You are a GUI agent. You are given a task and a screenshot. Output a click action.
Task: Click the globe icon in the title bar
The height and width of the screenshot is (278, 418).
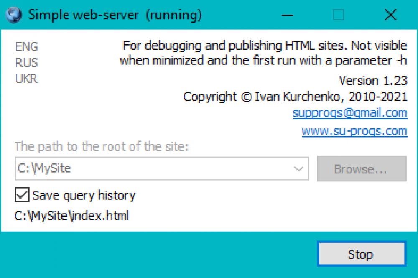click(x=13, y=15)
